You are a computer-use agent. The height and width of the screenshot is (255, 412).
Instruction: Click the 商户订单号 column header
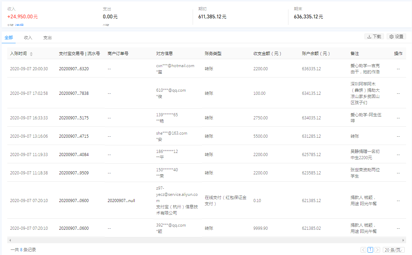tap(118, 53)
